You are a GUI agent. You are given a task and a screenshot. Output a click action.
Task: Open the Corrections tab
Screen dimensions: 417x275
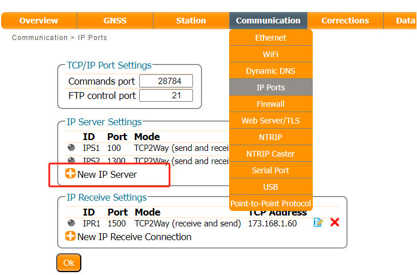click(345, 21)
